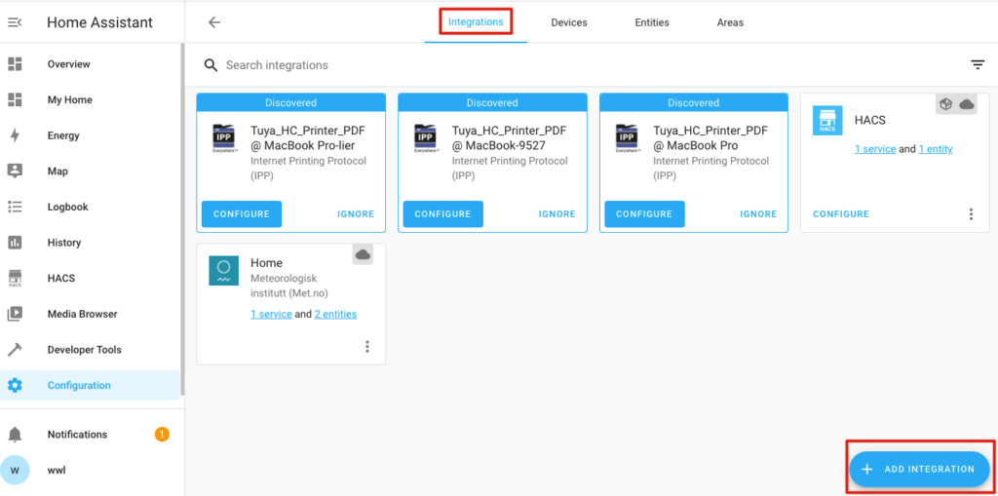Ignore the Tuya printer at MacBook Pro-lier
Viewport: 998px width, 496px height.
pyautogui.click(x=356, y=214)
